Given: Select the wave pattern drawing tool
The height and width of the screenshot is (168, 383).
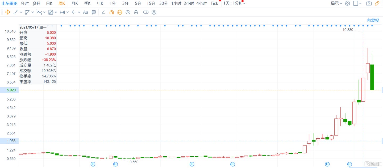Looking at the screenshot, I should coord(39,12).
